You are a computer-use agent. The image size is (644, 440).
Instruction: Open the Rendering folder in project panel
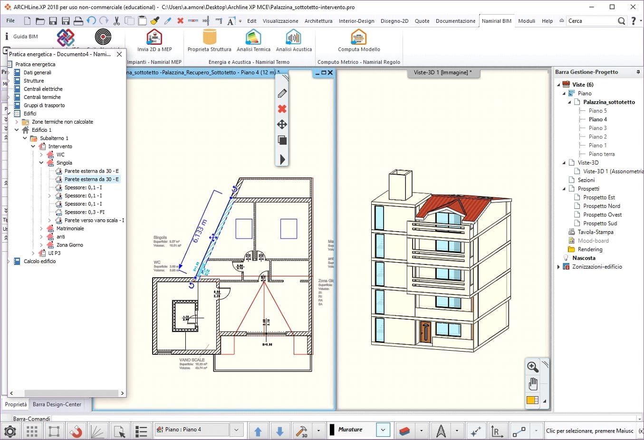pos(590,249)
